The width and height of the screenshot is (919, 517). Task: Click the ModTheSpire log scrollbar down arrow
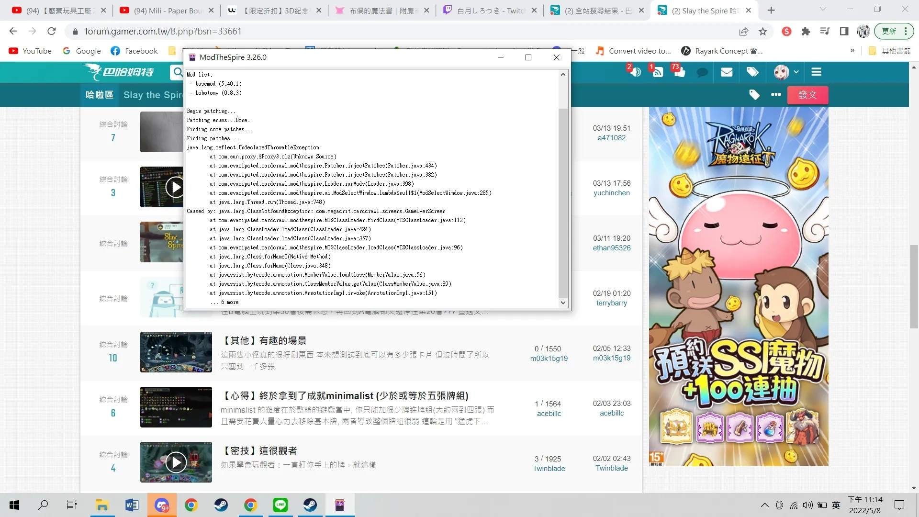pos(563,302)
